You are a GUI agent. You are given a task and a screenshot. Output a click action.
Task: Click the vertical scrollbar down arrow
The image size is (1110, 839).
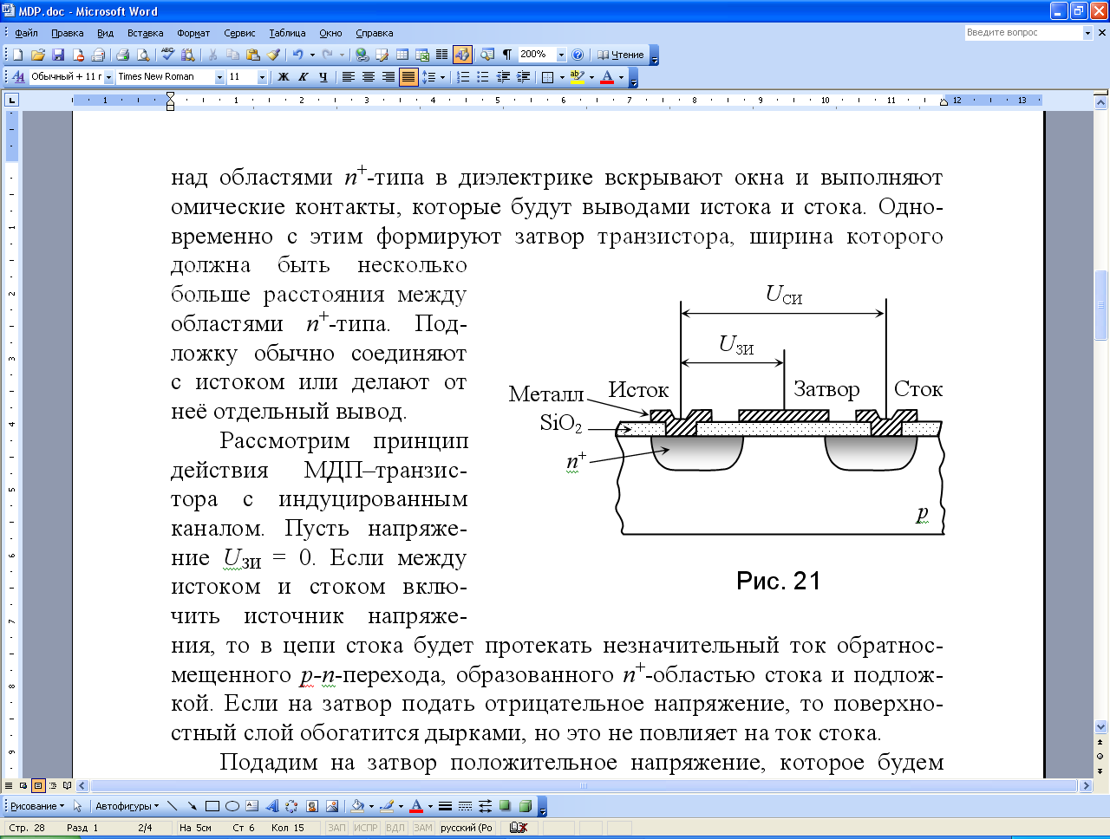point(1101,726)
